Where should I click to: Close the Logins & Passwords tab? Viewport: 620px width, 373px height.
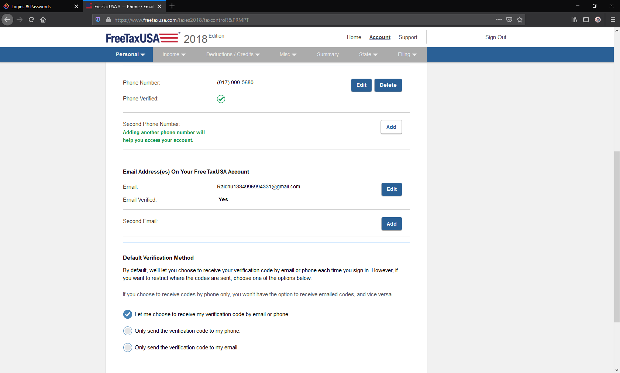tap(76, 6)
